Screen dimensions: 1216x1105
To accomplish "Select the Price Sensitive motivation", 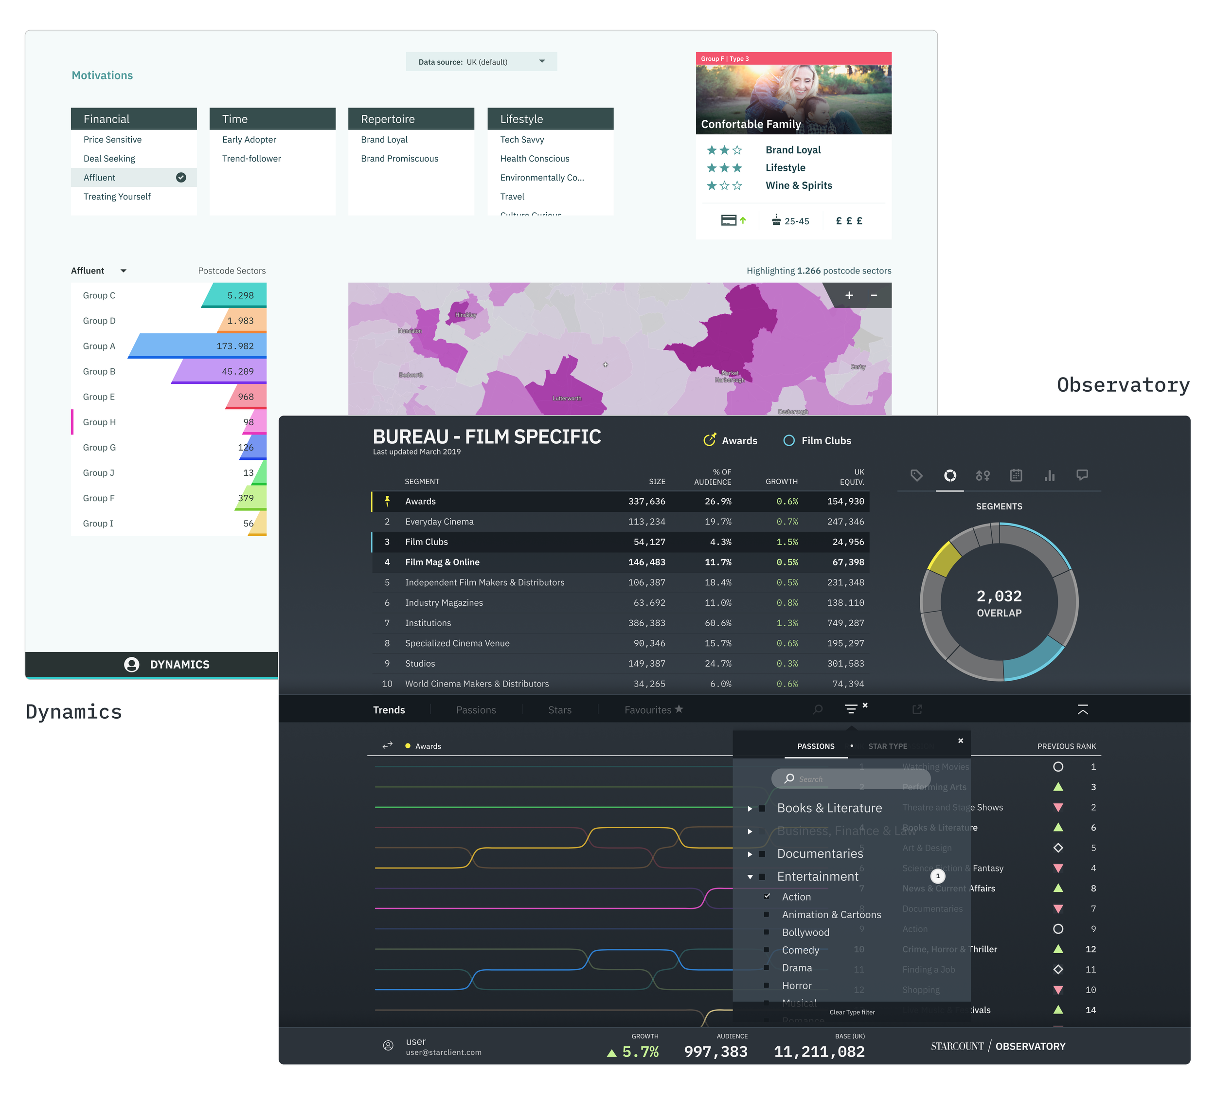I will click(x=113, y=140).
